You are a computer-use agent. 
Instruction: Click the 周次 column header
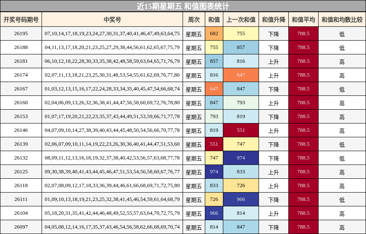[194, 20]
